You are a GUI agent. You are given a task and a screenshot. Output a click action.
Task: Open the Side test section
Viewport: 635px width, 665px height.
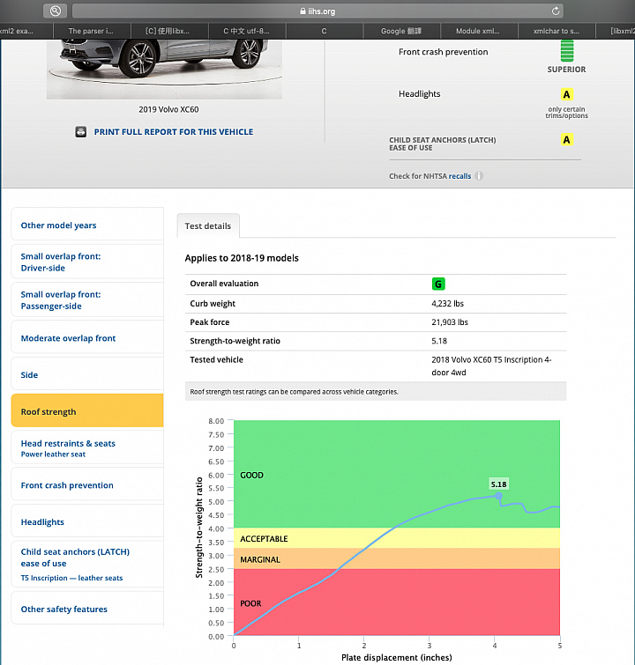pos(87,375)
